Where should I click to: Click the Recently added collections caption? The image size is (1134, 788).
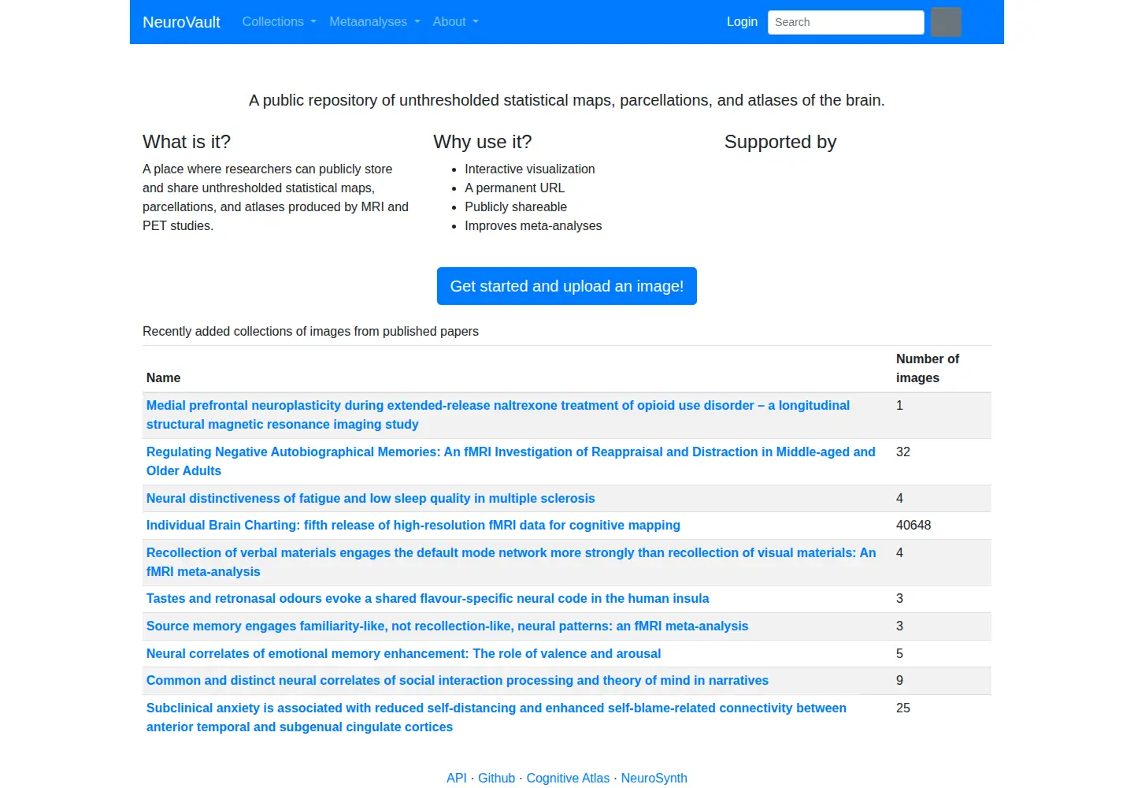pyautogui.click(x=310, y=332)
